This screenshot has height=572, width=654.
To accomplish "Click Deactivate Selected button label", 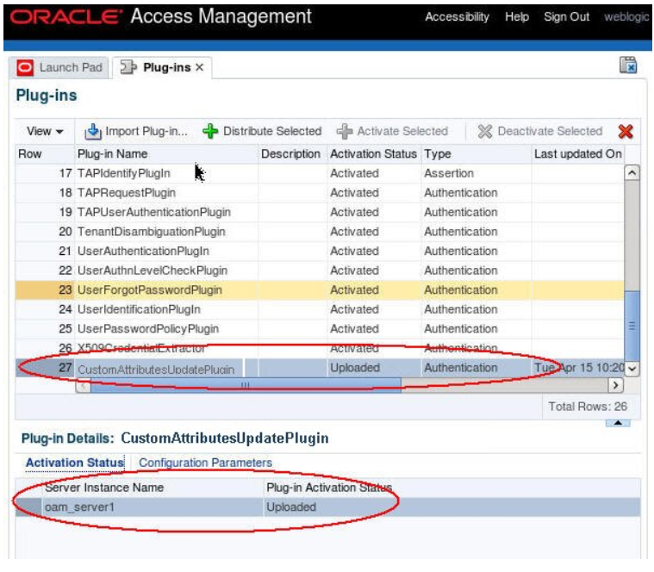I will point(550,131).
